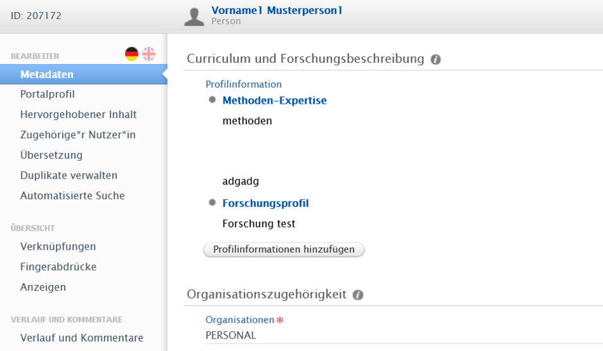Viewport: 603px width, 351px height.
Task: Open Zugehörige*r Nutzer*in page
Action: click(x=78, y=135)
